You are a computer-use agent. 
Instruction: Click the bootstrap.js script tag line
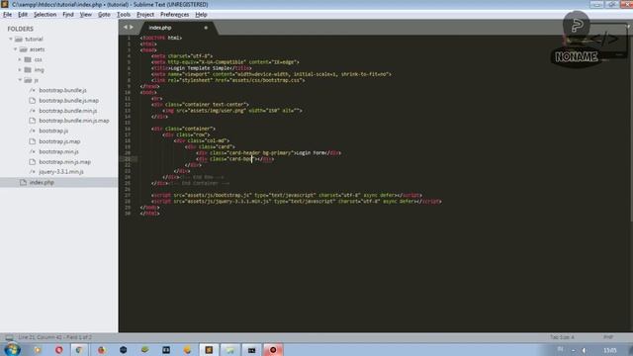tap(287, 196)
